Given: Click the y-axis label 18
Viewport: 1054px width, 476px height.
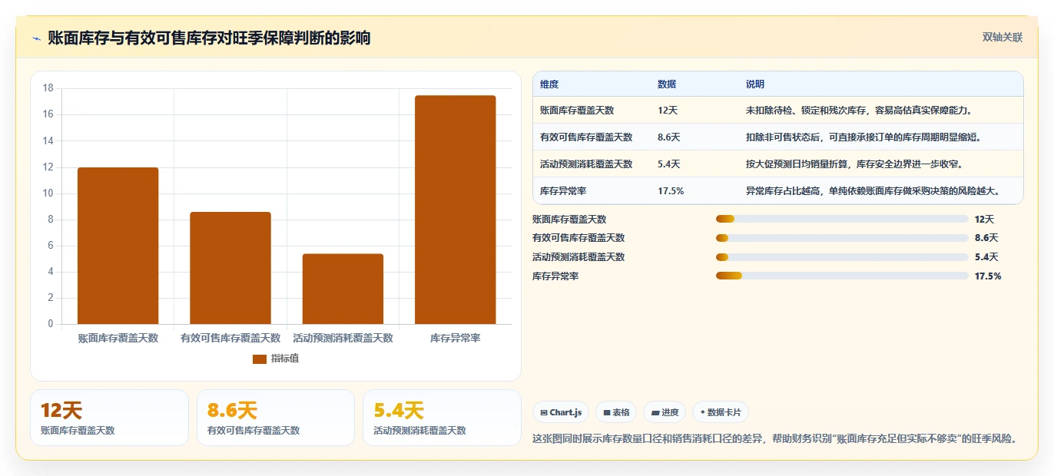Looking at the screenshot, I should point(48,88).
